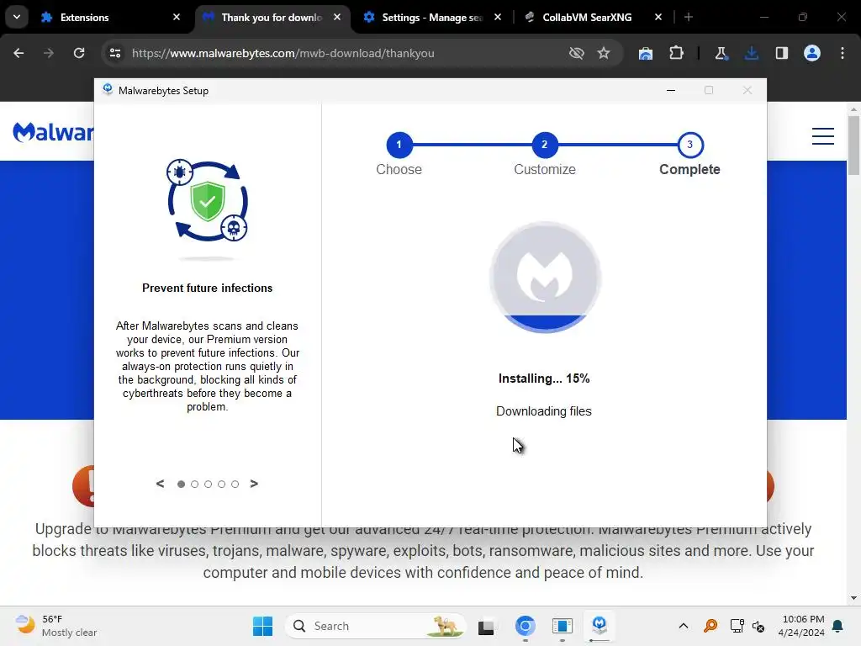Click the orange magnifier tray icon
861x646 pixels.
(x=710, y=626)
